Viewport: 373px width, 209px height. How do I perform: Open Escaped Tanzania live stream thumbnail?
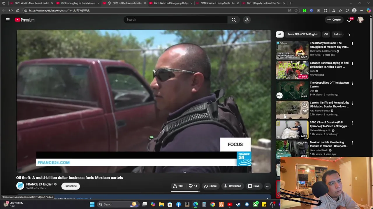coord(292,70)
